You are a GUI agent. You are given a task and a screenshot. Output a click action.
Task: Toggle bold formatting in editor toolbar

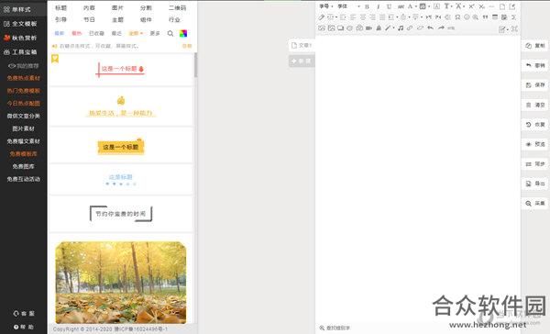click(367, 6)
